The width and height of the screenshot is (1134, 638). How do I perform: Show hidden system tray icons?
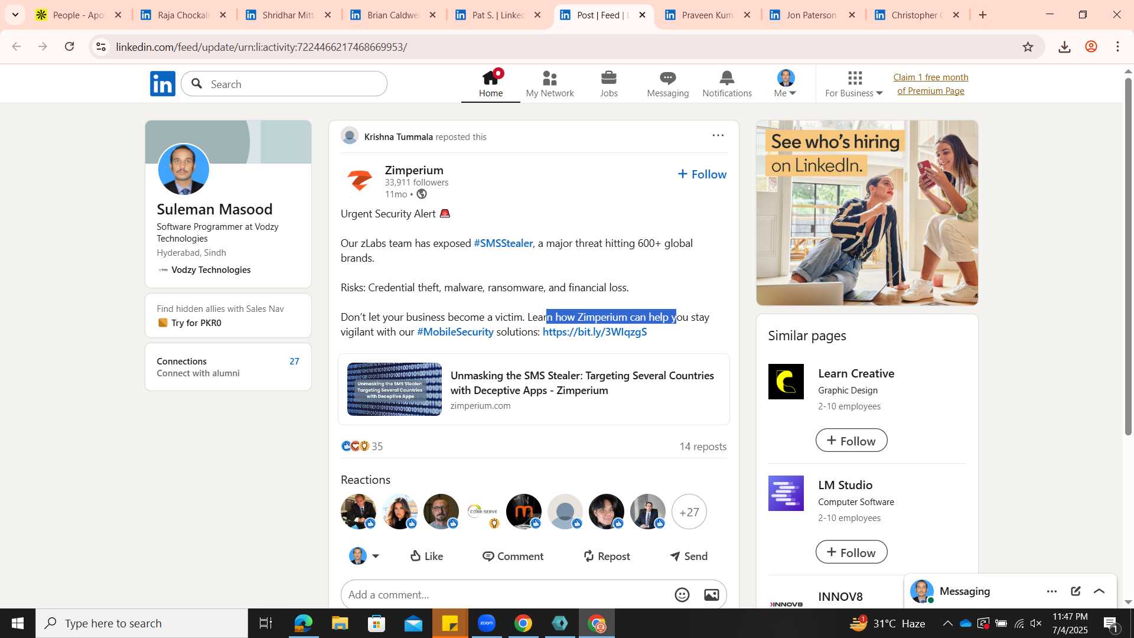pyautogui.click(x=947, y=623)
